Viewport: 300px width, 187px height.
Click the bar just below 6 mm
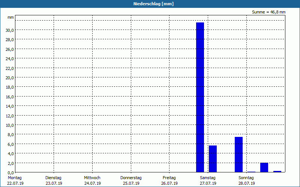pyautogui.click(x=213, y=159)
